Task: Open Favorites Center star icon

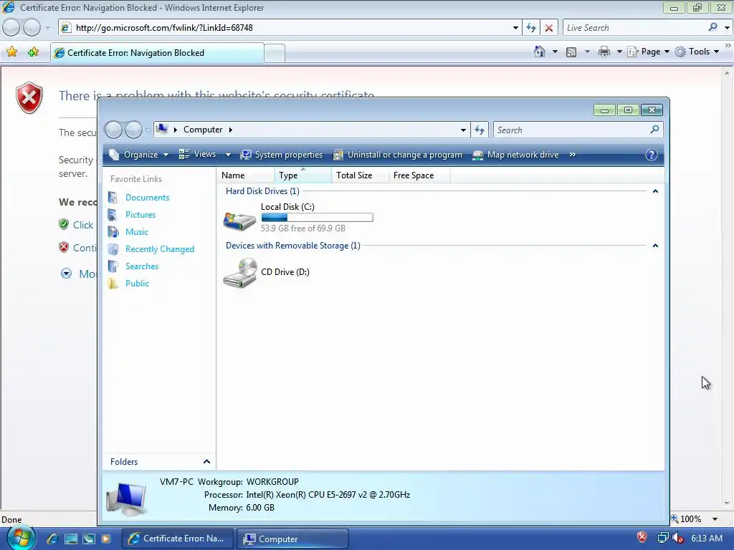Action: (11, 52)
